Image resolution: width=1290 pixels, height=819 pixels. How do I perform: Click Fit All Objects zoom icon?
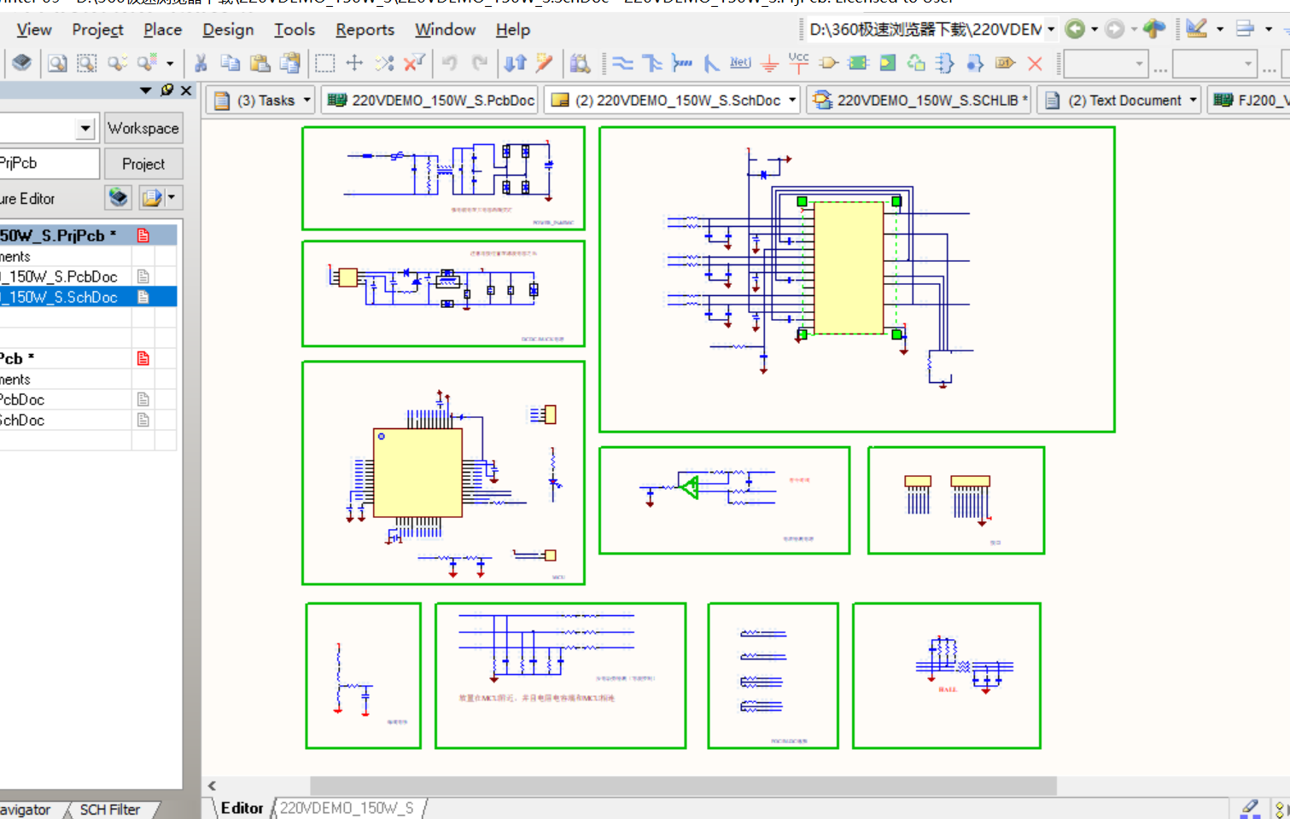pyautogui.click(x=57, y=62)
